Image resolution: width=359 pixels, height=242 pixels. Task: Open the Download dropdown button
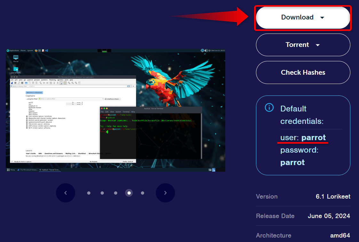(x=303, y=18)
